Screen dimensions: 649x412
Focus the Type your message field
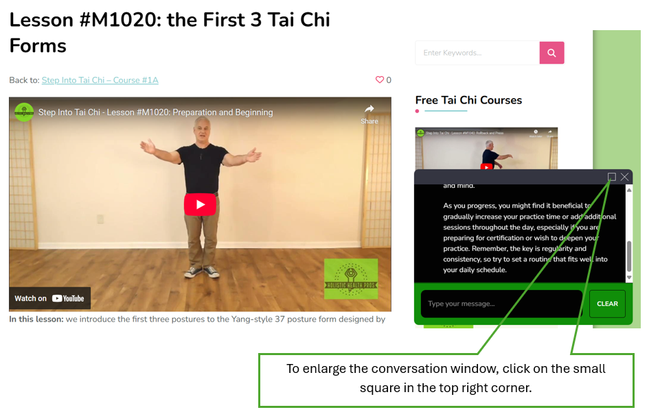coord(501,304)
